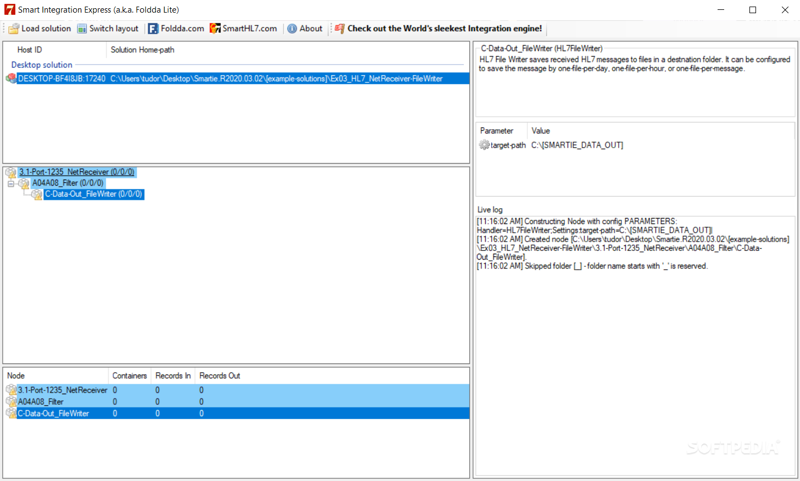Click the C:\[SMARTIE_DATA_OUT] value

coord(577,145)
